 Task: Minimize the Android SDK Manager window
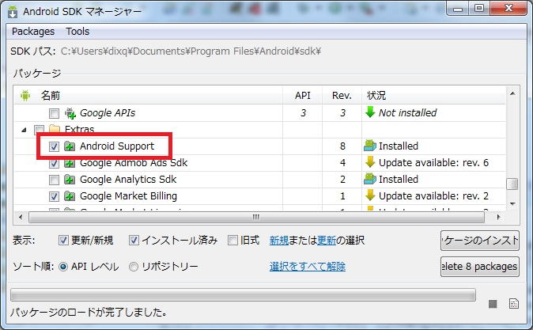click(458, 9)
